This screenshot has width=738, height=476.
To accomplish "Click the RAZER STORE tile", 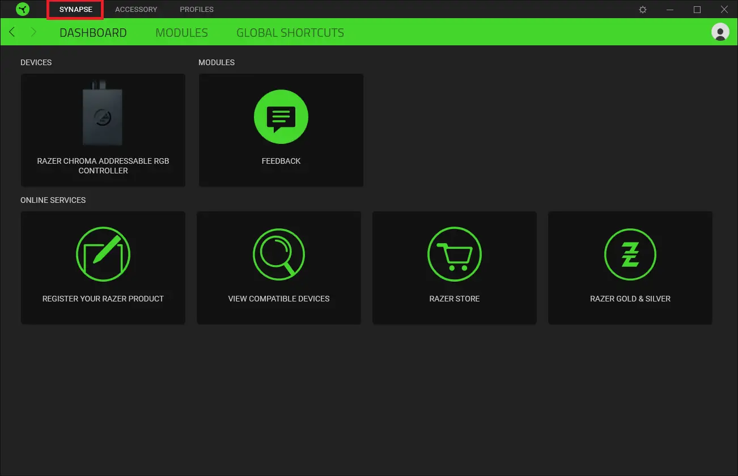I will 454,267.
